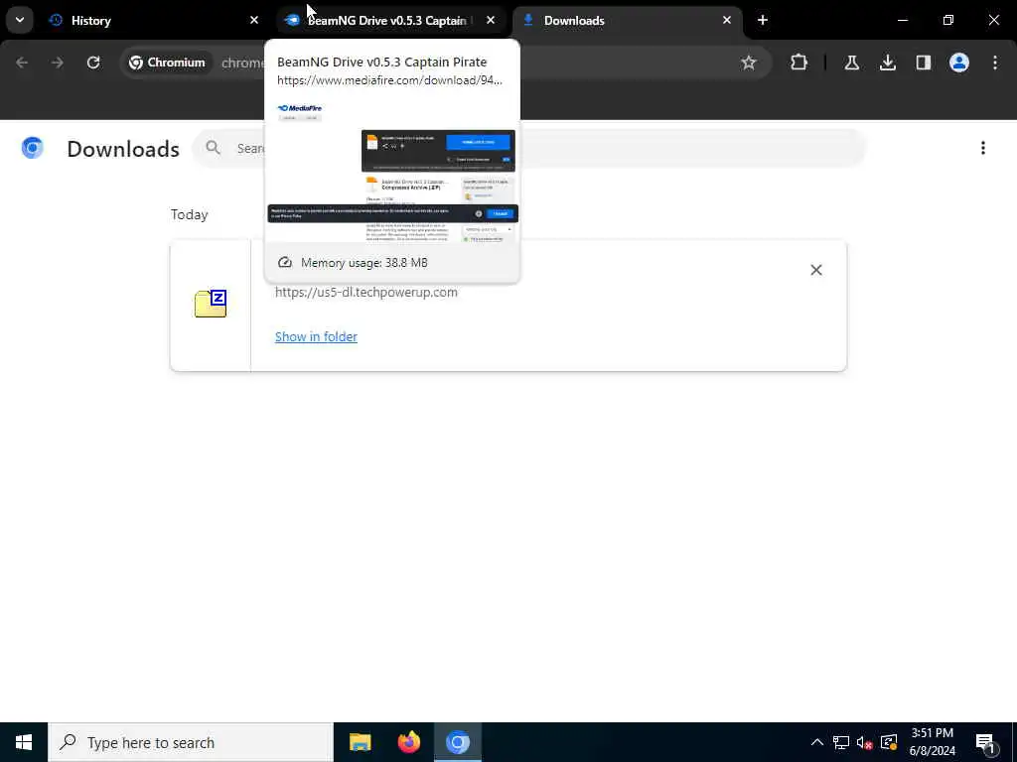
Task: Click the MediaFire tab preview thumbnail
Action: pyautogui.click(x=392, y=170)
